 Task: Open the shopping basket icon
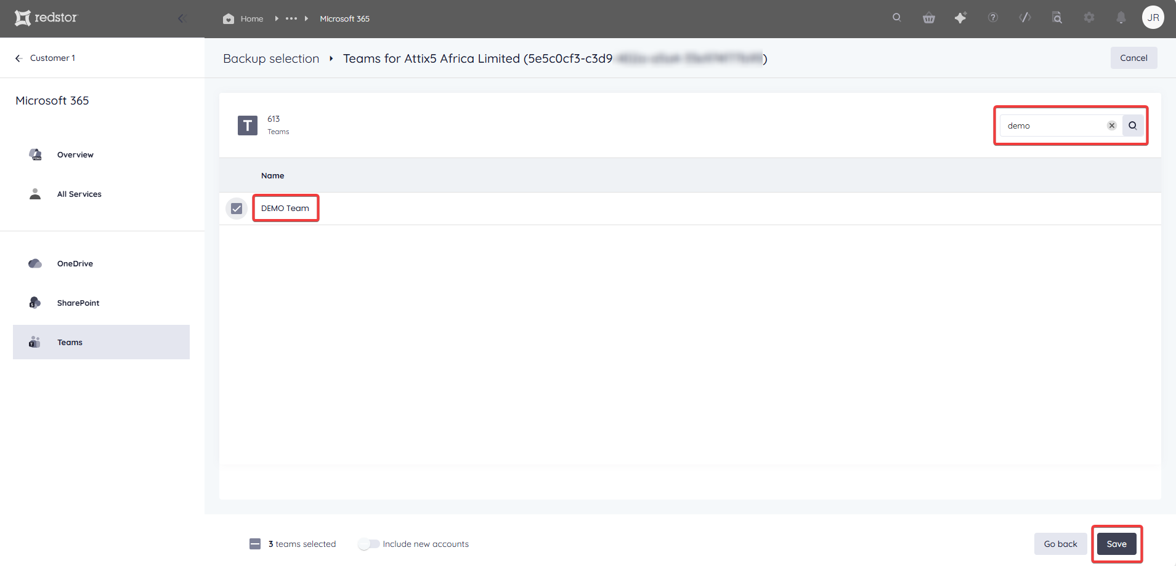(929, 18)
